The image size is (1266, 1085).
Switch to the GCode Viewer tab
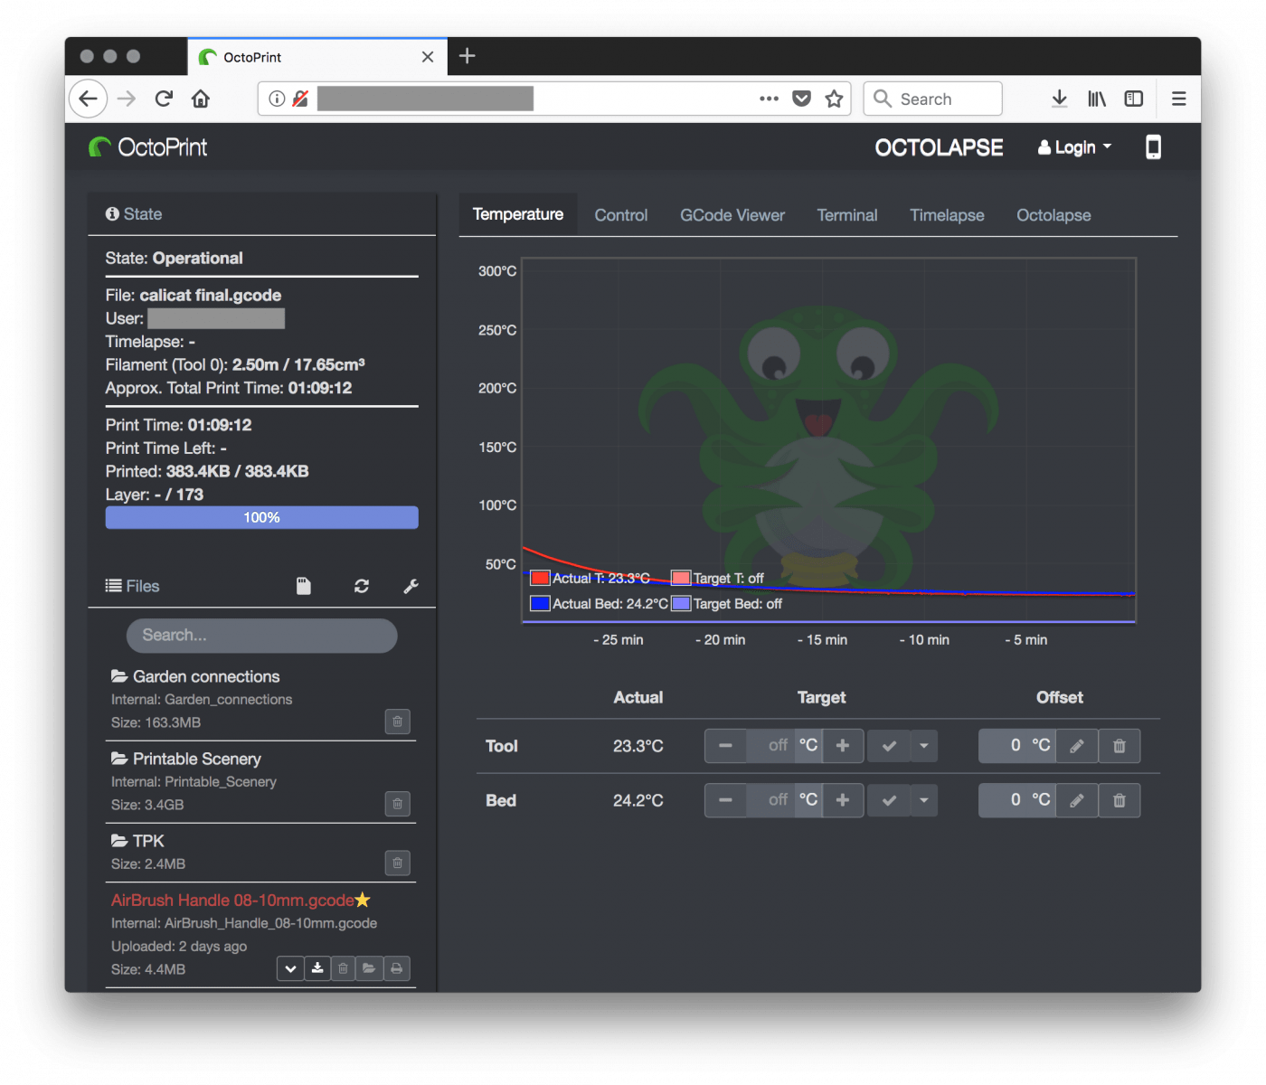732,215
